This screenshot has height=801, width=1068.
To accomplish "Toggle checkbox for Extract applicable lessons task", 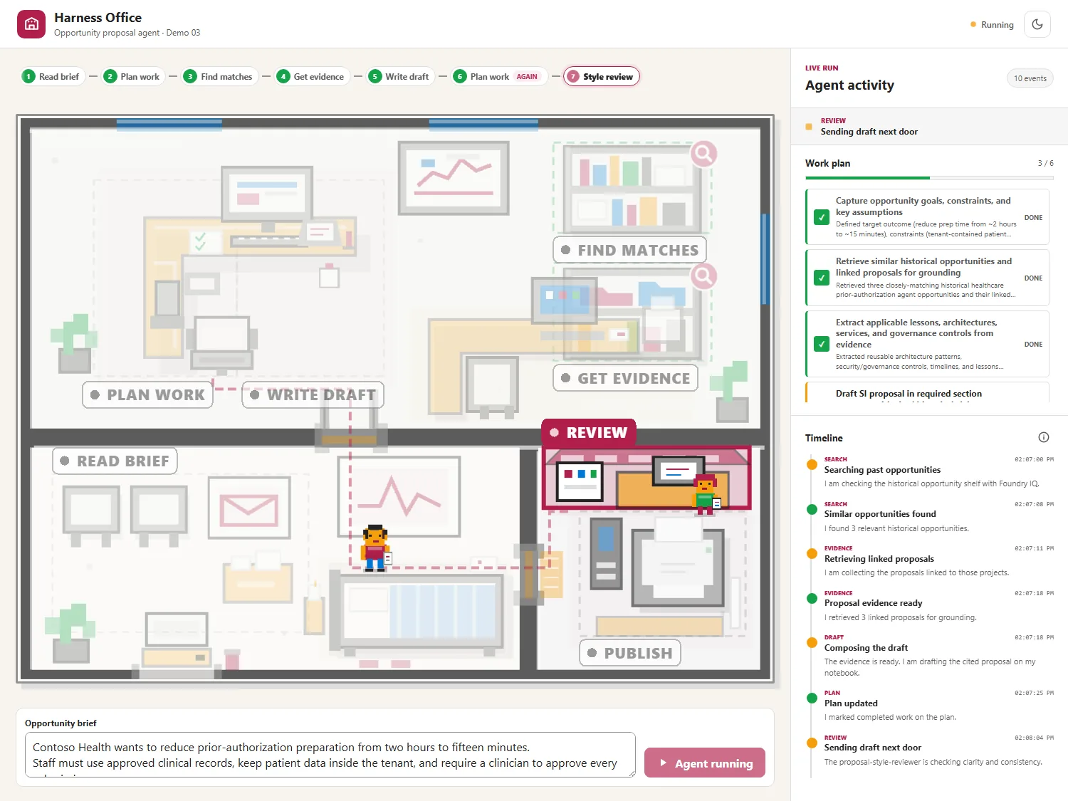I will click(x=822, y=344).
